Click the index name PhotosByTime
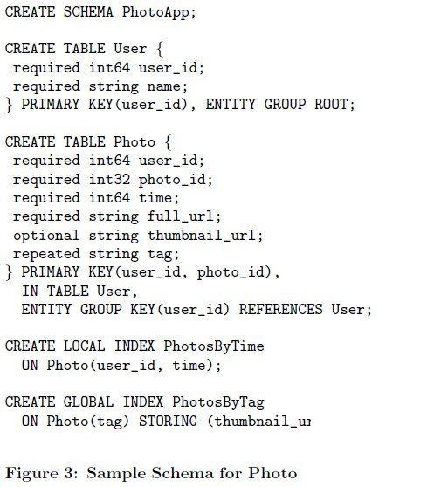Image resolution: width=434 pixels, height=487 pixels. 214,346
